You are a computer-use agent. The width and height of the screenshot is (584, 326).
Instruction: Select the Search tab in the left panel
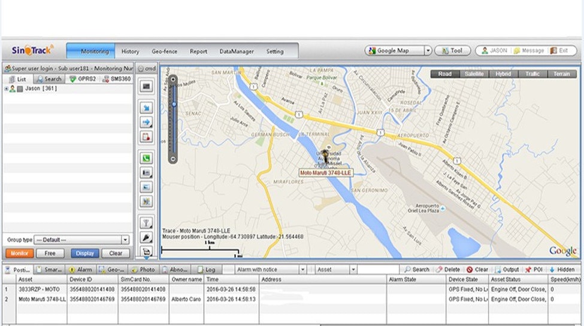pos(49,79)
